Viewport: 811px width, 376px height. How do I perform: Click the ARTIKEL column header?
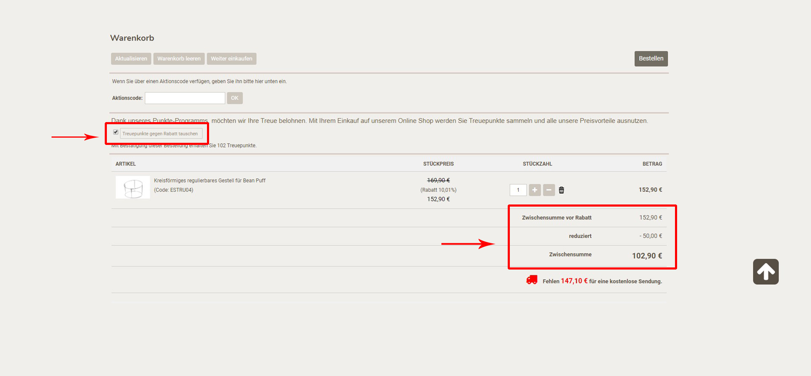pyautogui.click(x=125, y=164)
